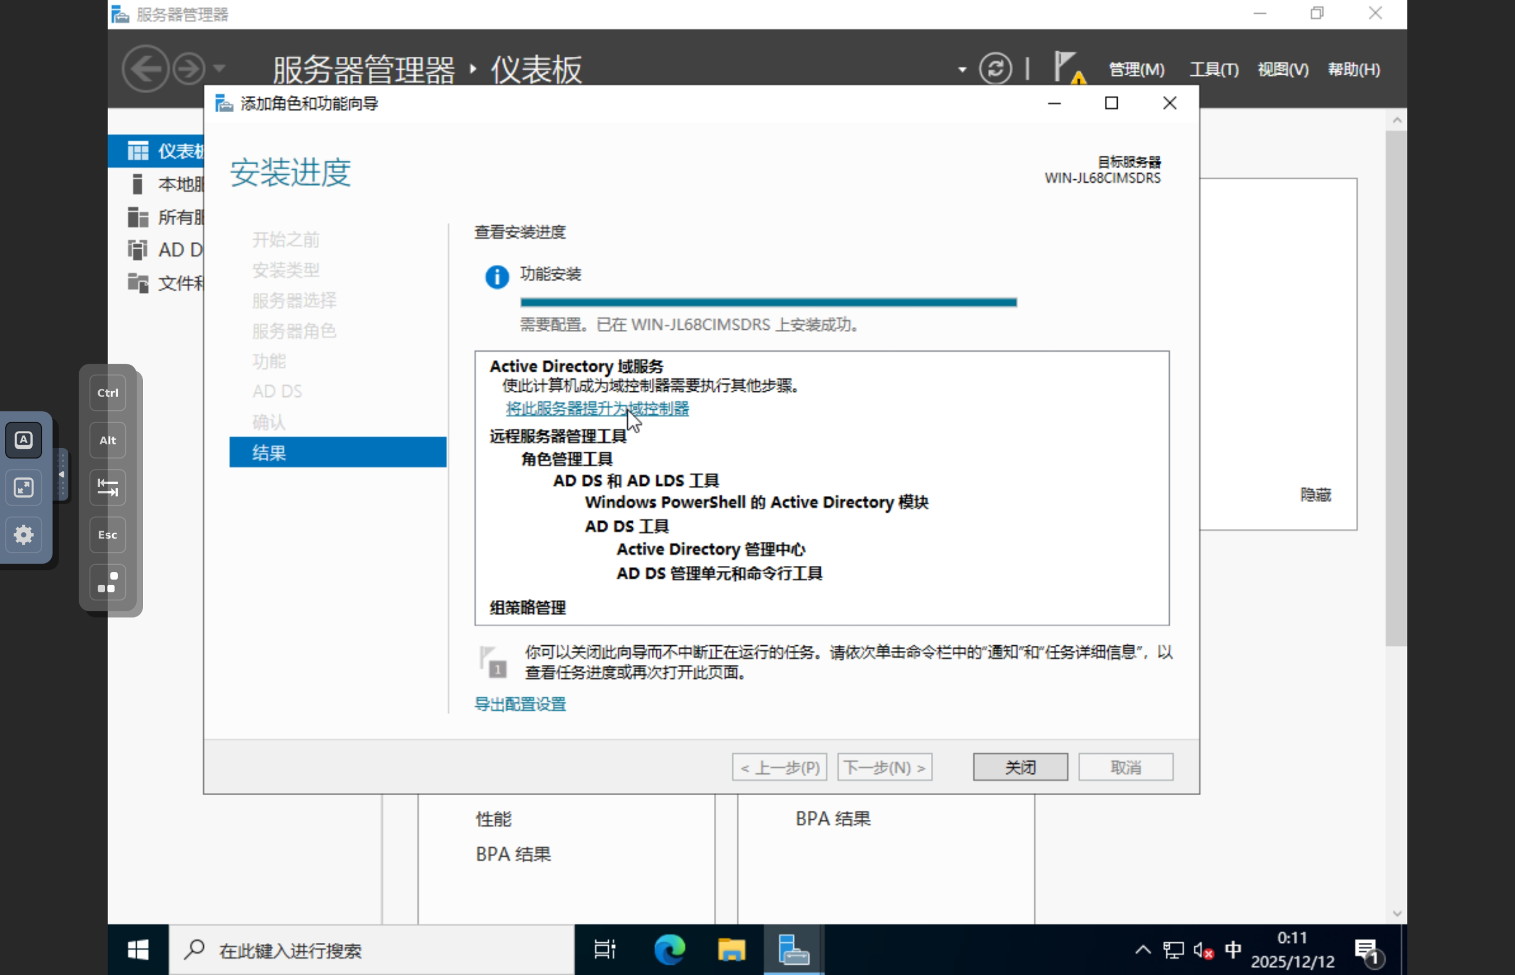The width and height of the screenshot is (1515, 975).
Task: Click the notifications flag with warning icon
Action: 1068,68
